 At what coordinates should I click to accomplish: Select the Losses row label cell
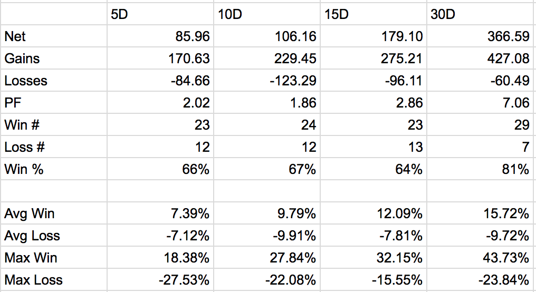pyautogui.click(x=54, y=81)
